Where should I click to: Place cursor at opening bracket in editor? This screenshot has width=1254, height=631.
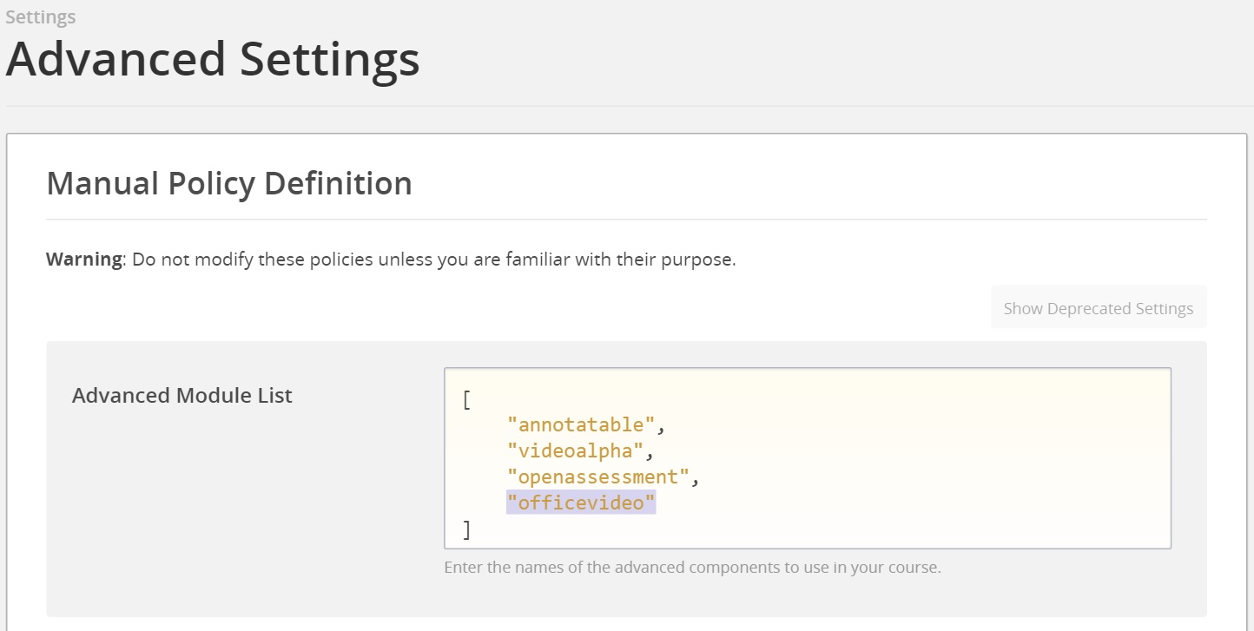[467, 399]
